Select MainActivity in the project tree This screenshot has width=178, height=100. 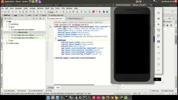23,32
